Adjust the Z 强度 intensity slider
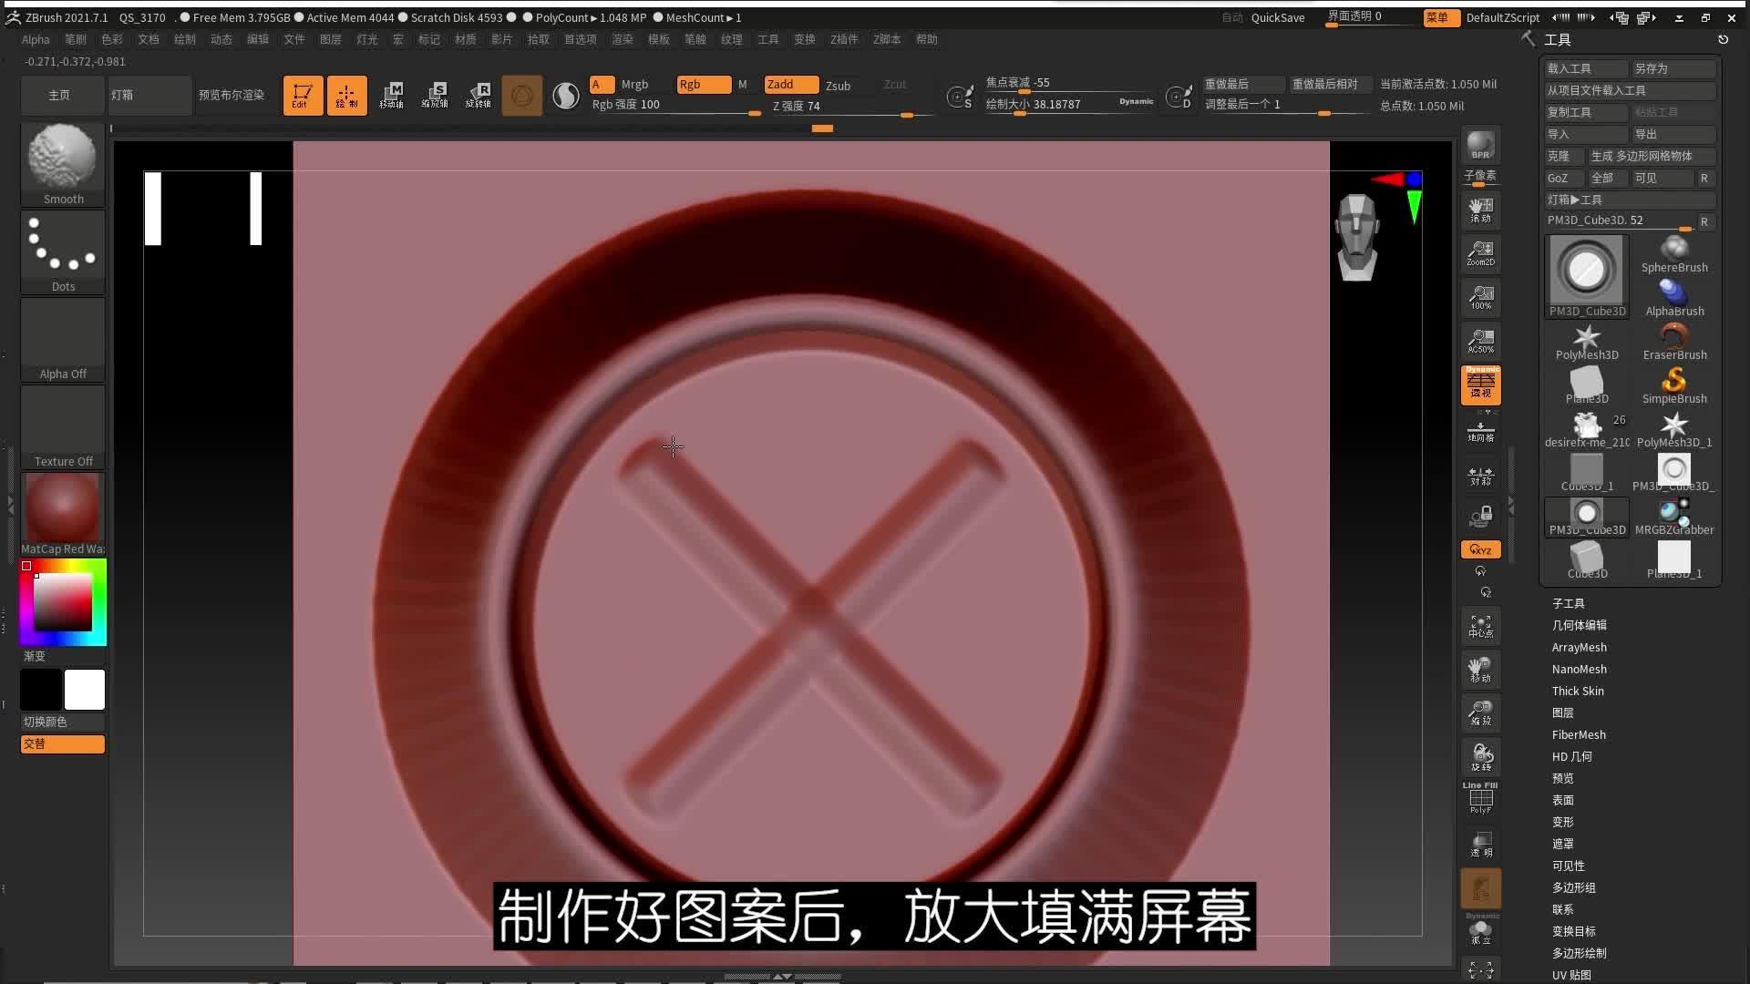 coord(851,107)
